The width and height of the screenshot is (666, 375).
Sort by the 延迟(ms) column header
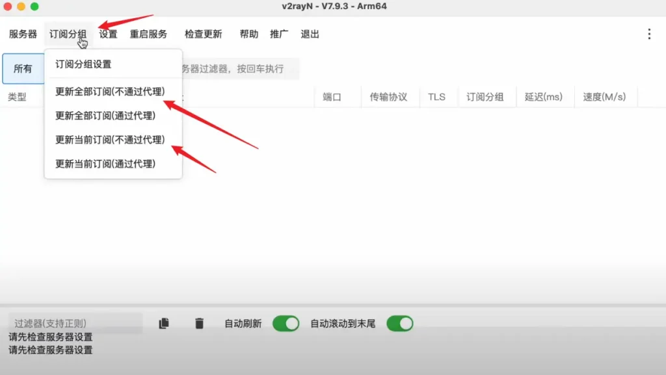[543, 97]
